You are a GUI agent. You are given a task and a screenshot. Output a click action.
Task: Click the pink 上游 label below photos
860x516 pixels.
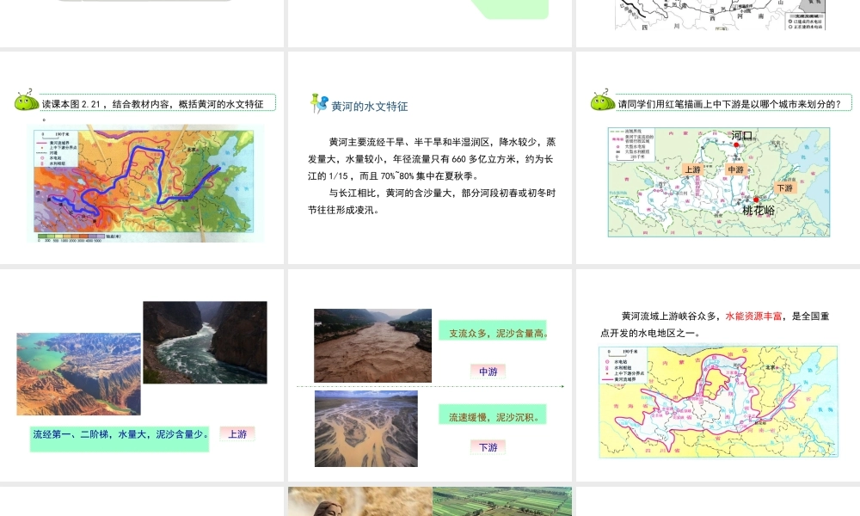click(237, 433)
